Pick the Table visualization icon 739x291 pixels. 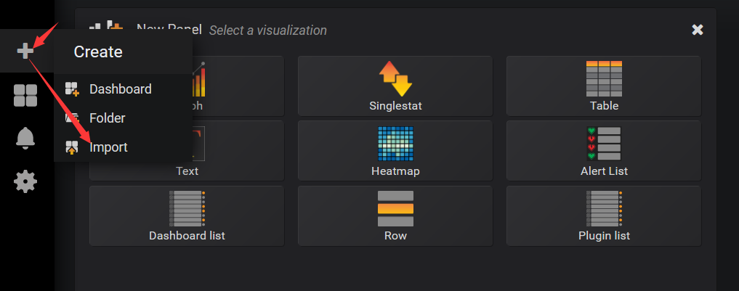[604, 78]
